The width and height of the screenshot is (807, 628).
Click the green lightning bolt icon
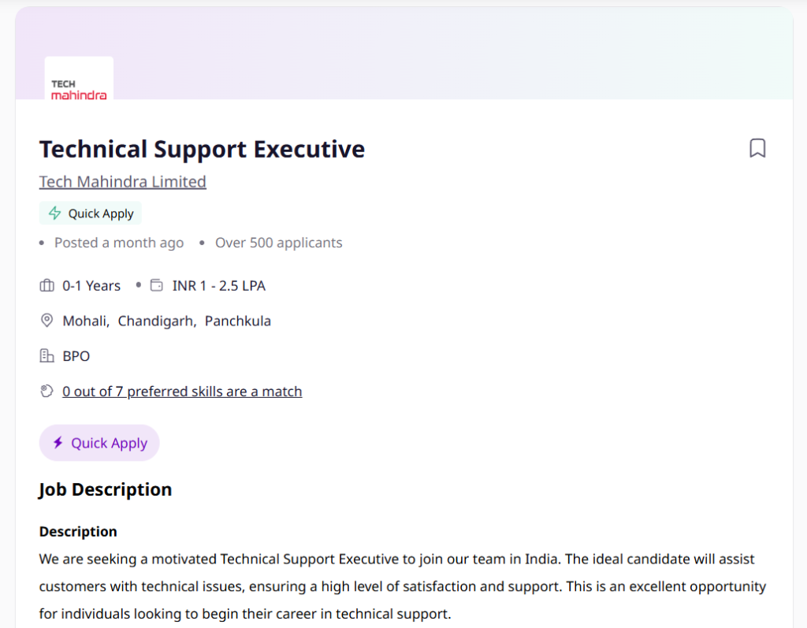point(54,213)
